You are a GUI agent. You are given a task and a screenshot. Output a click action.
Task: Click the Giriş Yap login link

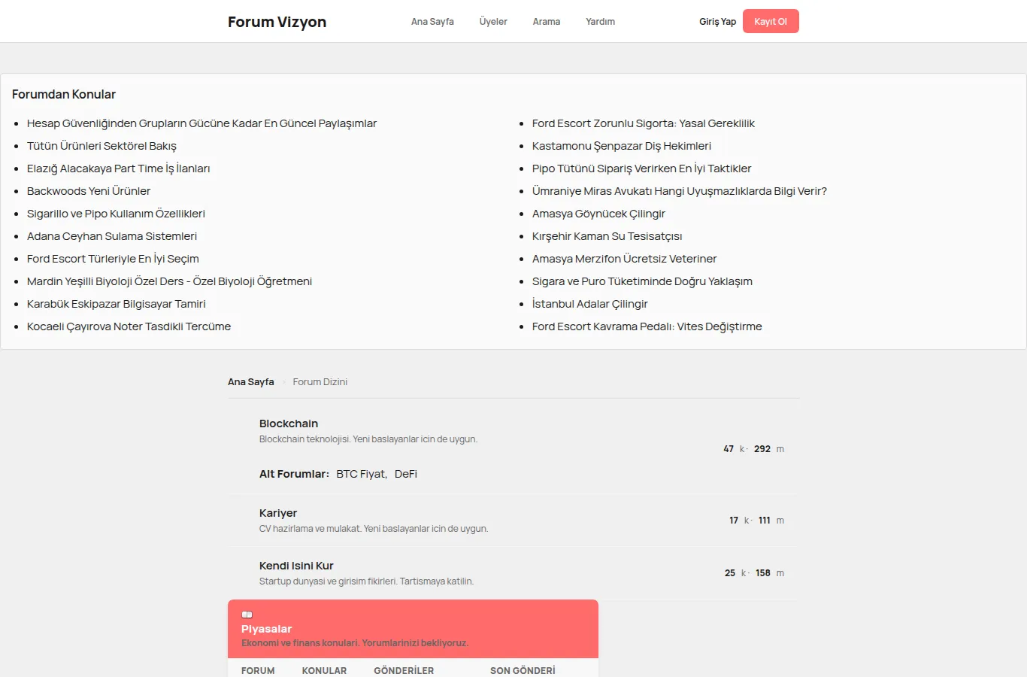coord(717,22)
